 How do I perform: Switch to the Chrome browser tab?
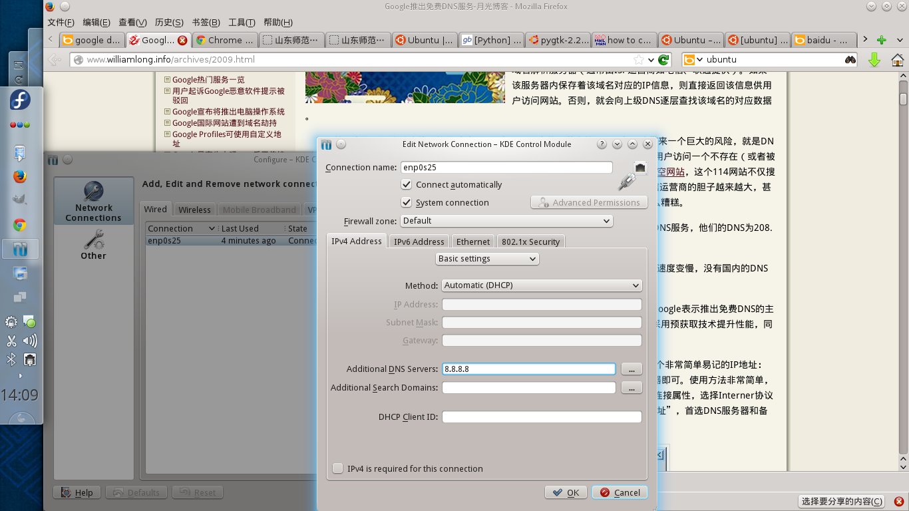tap(224, 40)
